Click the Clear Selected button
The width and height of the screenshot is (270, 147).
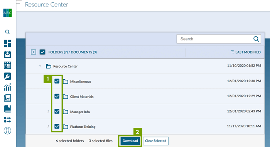click(x=156, y=141)
